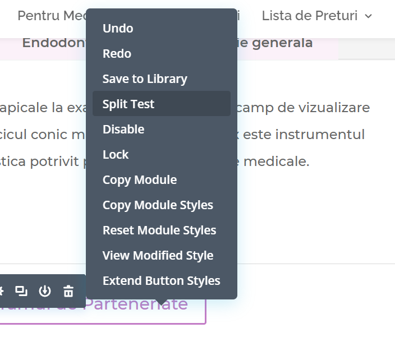Select the Split Test option

[128, 104]
